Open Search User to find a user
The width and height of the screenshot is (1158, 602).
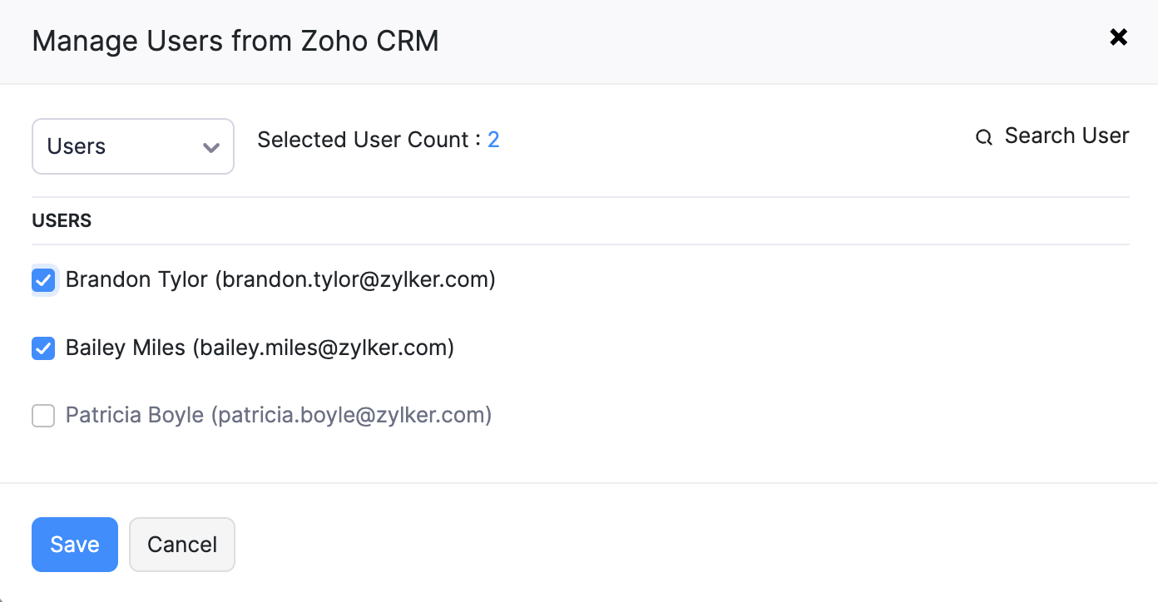pyautogui.click(x=1067, y=136)
